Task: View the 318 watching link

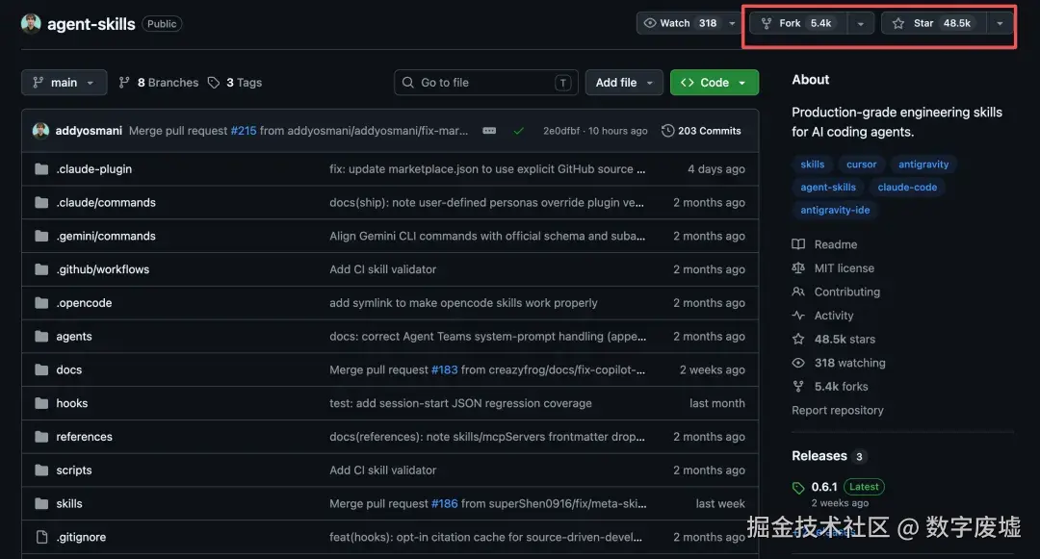Action: coord(849,363)
